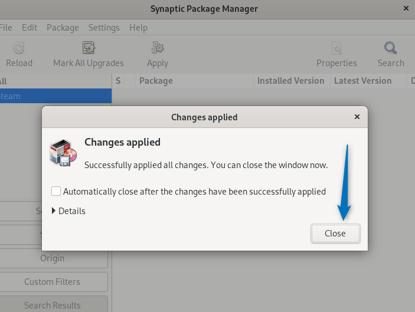Close the Synaptic window using the X
415x312 pixels.
point(406,9)
